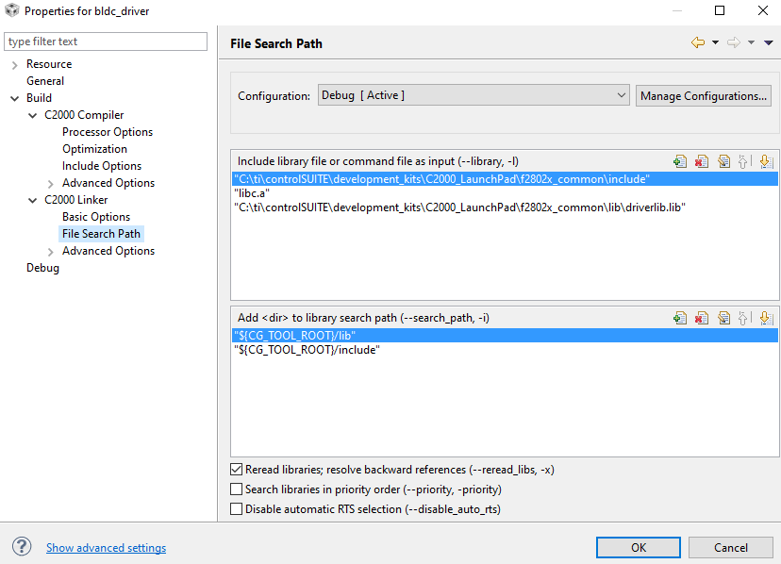
Task: Click the back navigation arrow
Action: point(698,42)
